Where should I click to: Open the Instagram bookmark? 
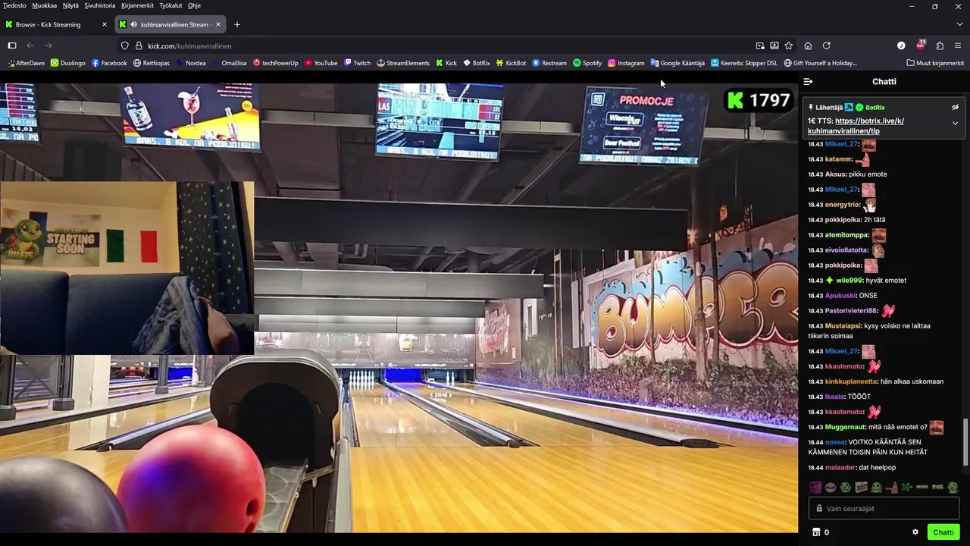[x=626, y=63]
